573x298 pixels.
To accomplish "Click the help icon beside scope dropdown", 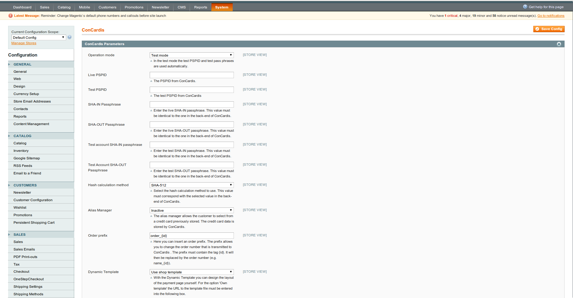I will tap(69, 37).
